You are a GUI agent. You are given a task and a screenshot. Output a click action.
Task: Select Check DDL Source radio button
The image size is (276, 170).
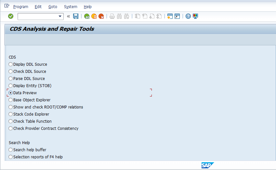tap(10, 72)
